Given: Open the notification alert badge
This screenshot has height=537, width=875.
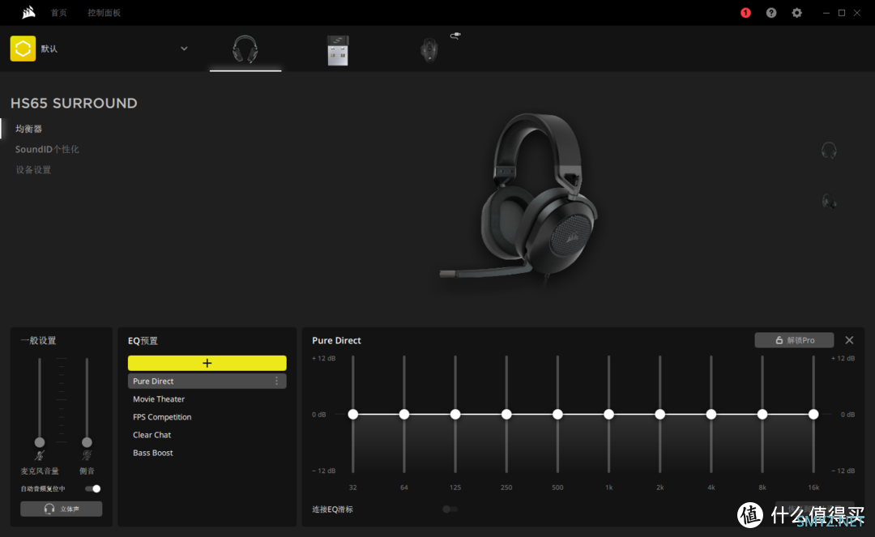Looking at the screenshot, I should point(745,13).
